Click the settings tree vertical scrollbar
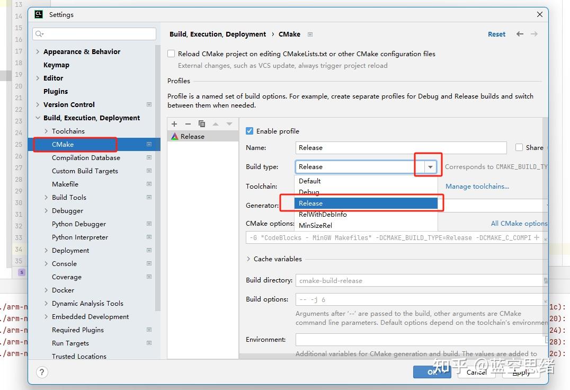 click(x=158, y=178)
